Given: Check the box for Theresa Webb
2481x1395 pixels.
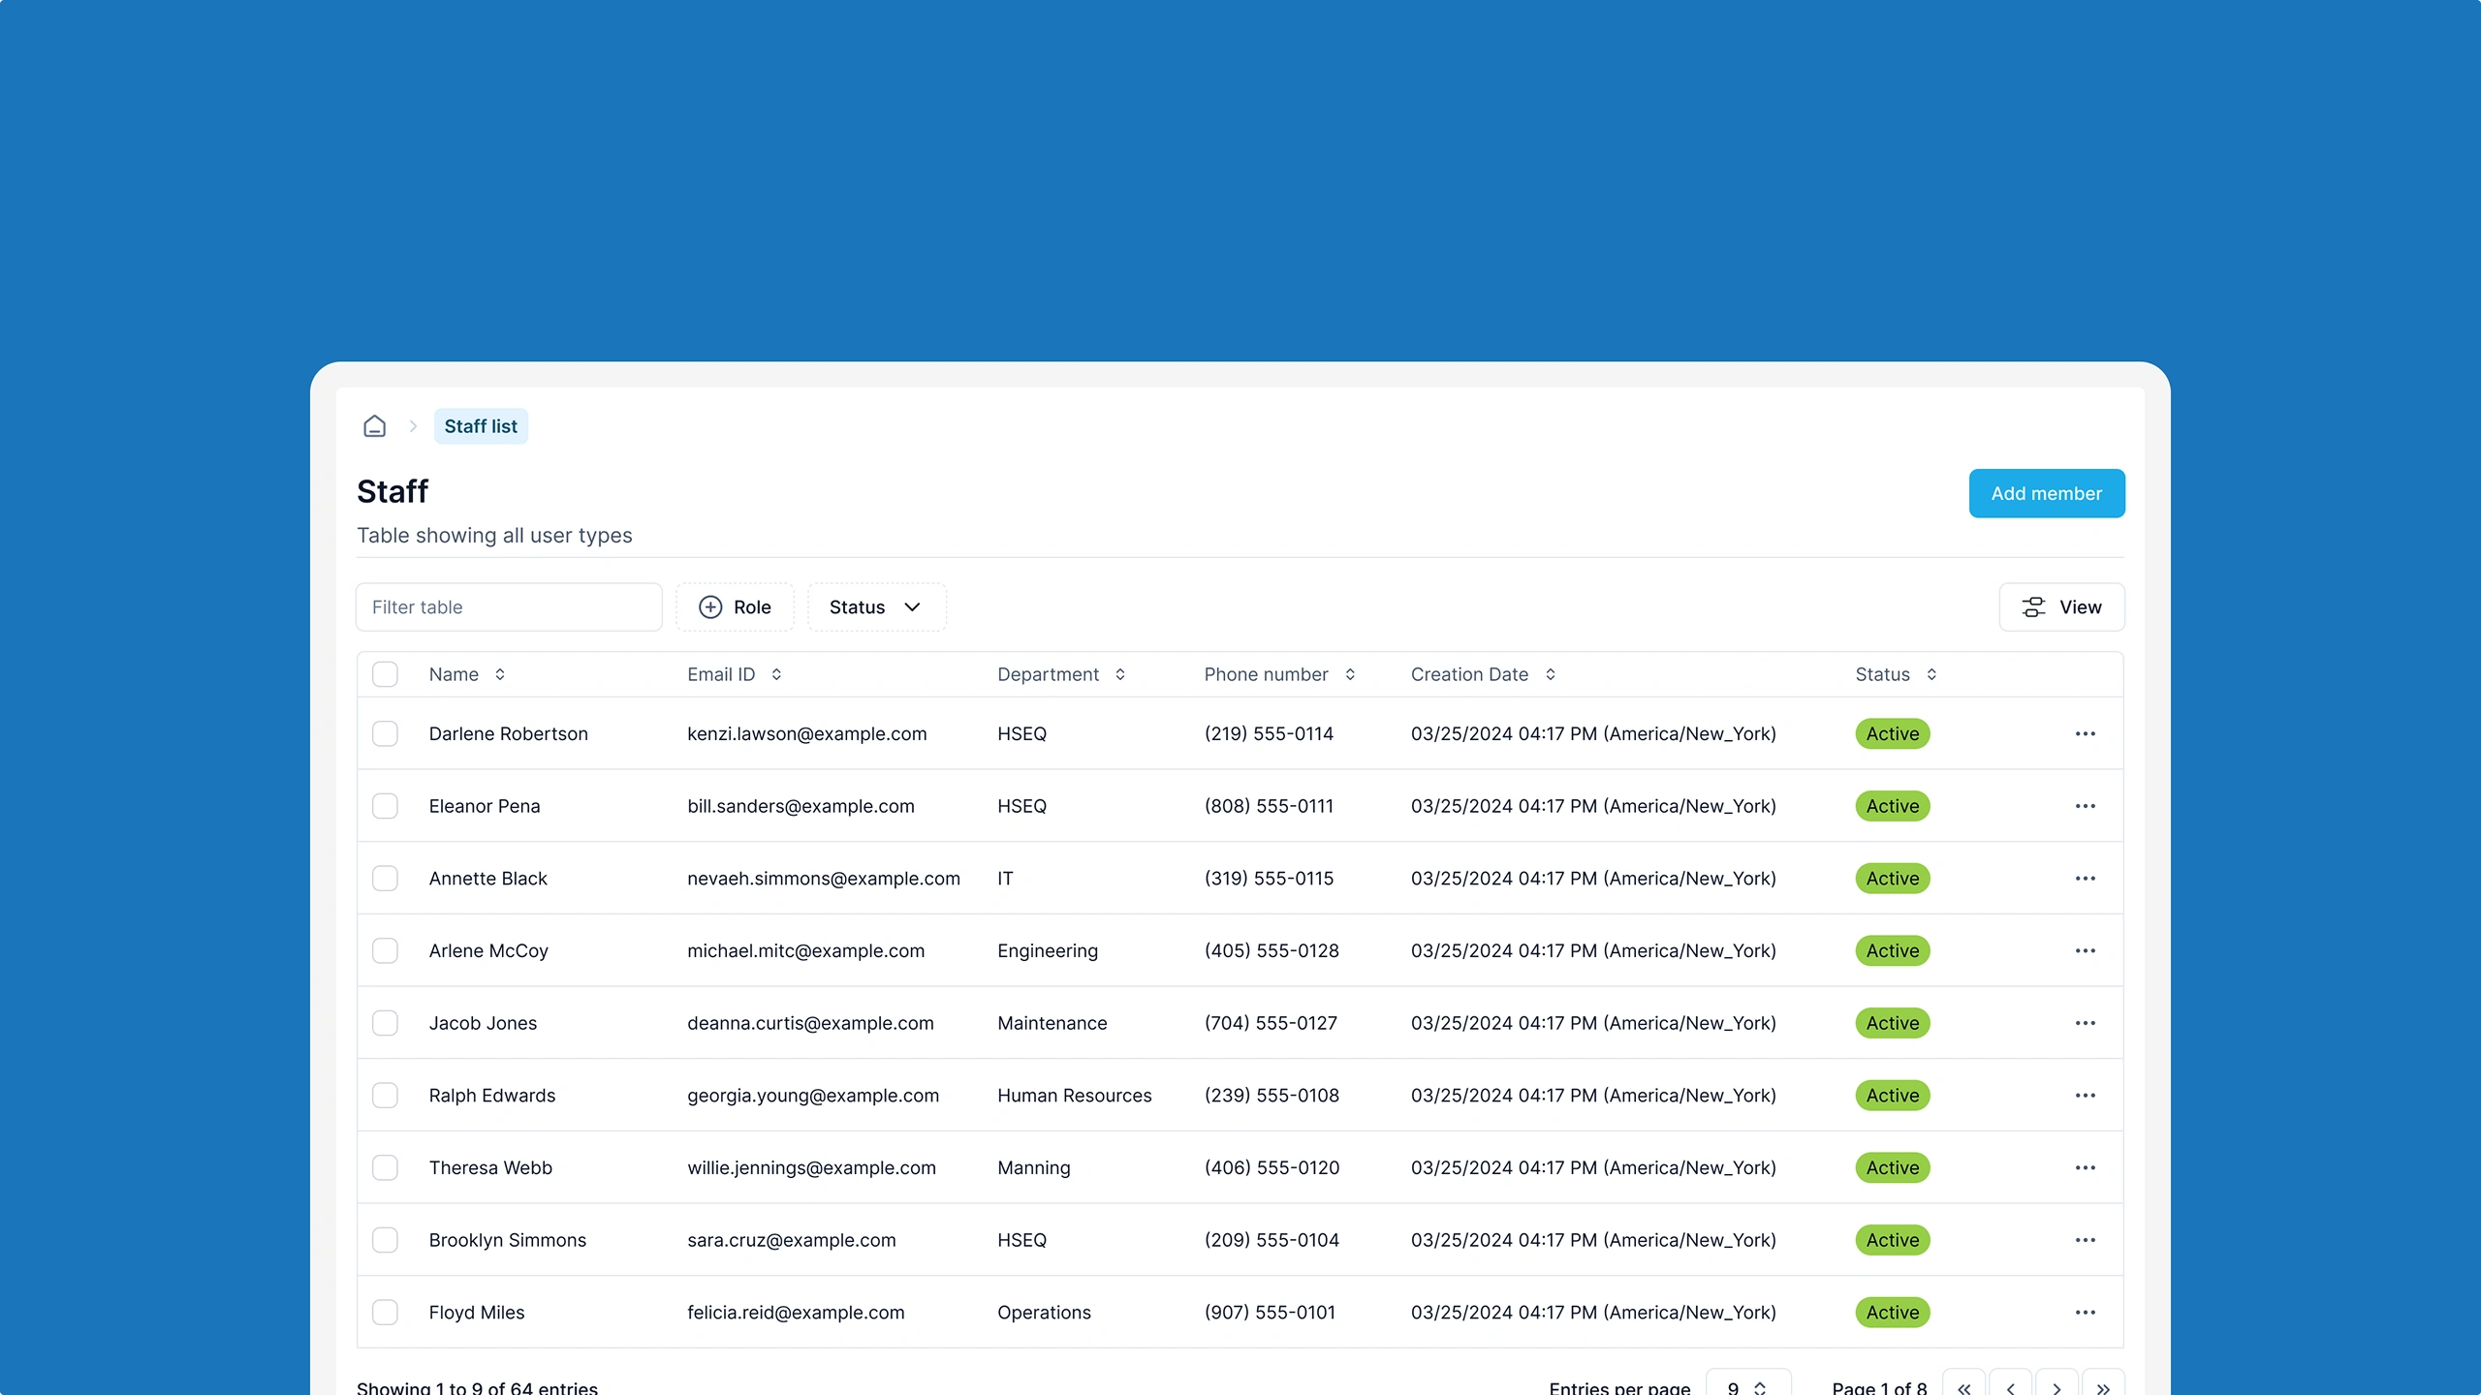Looking at the screenshot, I should click(385, 1167).
